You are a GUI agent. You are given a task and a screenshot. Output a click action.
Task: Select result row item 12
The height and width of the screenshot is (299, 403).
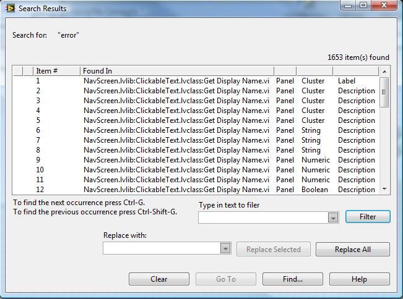[x=196, y=190]
